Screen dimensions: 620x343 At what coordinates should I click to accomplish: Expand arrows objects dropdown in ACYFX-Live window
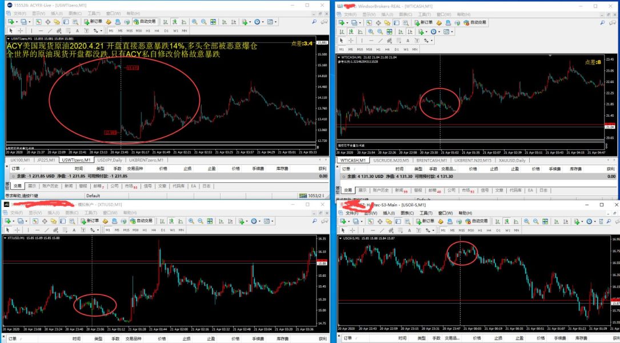(101, 30)
